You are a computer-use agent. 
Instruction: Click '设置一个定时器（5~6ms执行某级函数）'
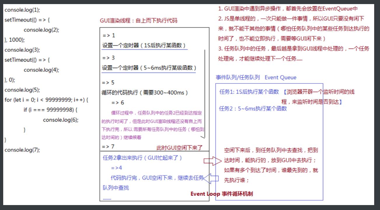click(x=149, y=68)
